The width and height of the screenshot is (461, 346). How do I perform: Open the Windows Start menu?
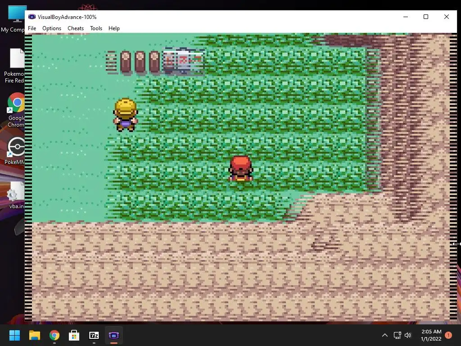[14, 335]
